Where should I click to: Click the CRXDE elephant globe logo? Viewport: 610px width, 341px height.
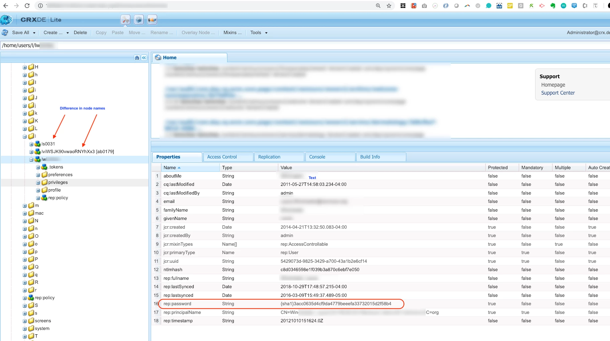[6, 20]
